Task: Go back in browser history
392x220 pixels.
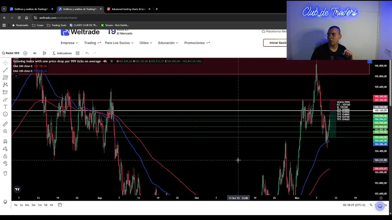Action: click(x=4, y=18)
